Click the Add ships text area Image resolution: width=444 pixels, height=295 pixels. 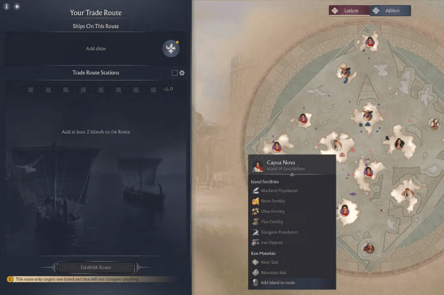coord(96,48)
